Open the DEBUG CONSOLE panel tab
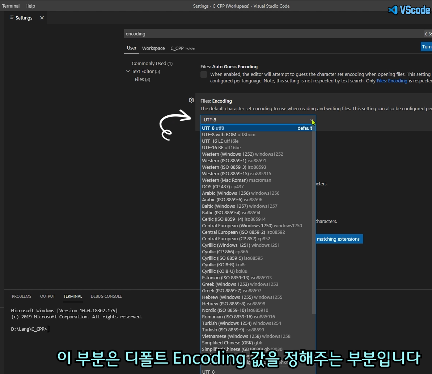 (106, 296)
